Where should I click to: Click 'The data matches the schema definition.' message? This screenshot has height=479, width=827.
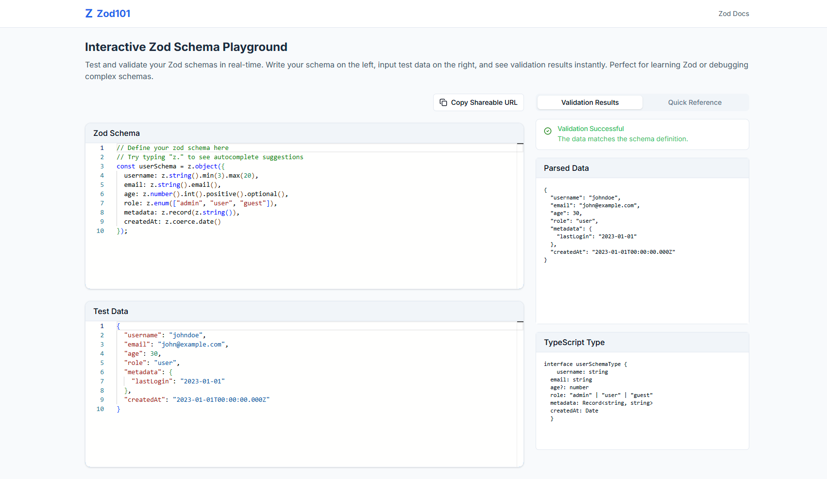tap(623, 139)
